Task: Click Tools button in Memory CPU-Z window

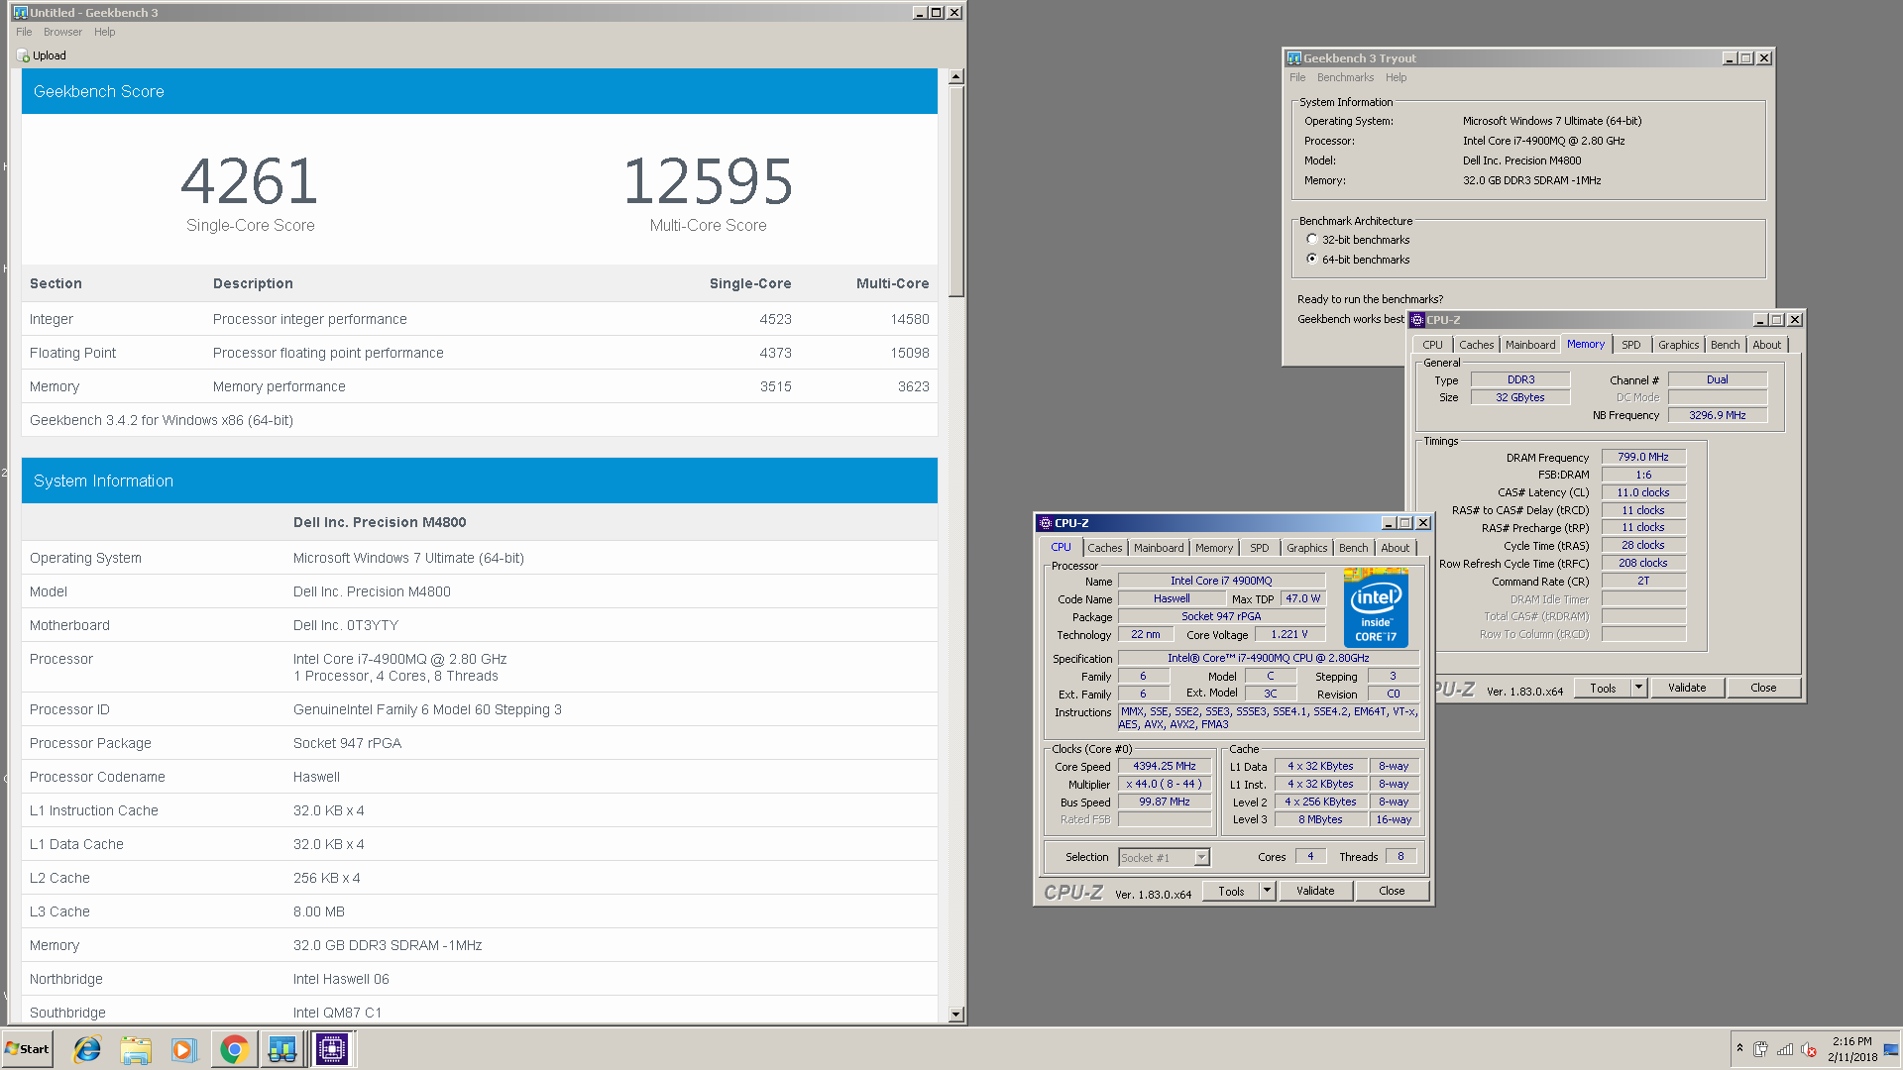Action: [x=1603, y=688]
